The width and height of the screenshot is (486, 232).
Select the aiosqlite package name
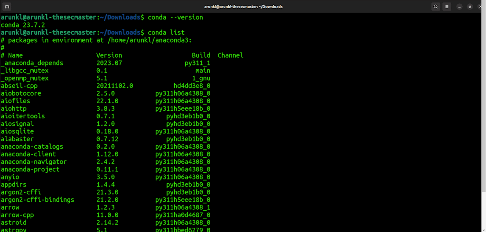18,131
